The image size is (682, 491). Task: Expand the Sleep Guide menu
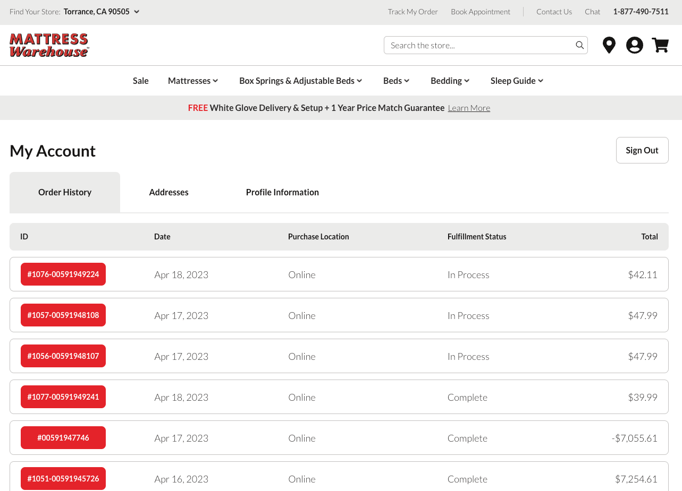pyautogui.click(x=517, y=81)
